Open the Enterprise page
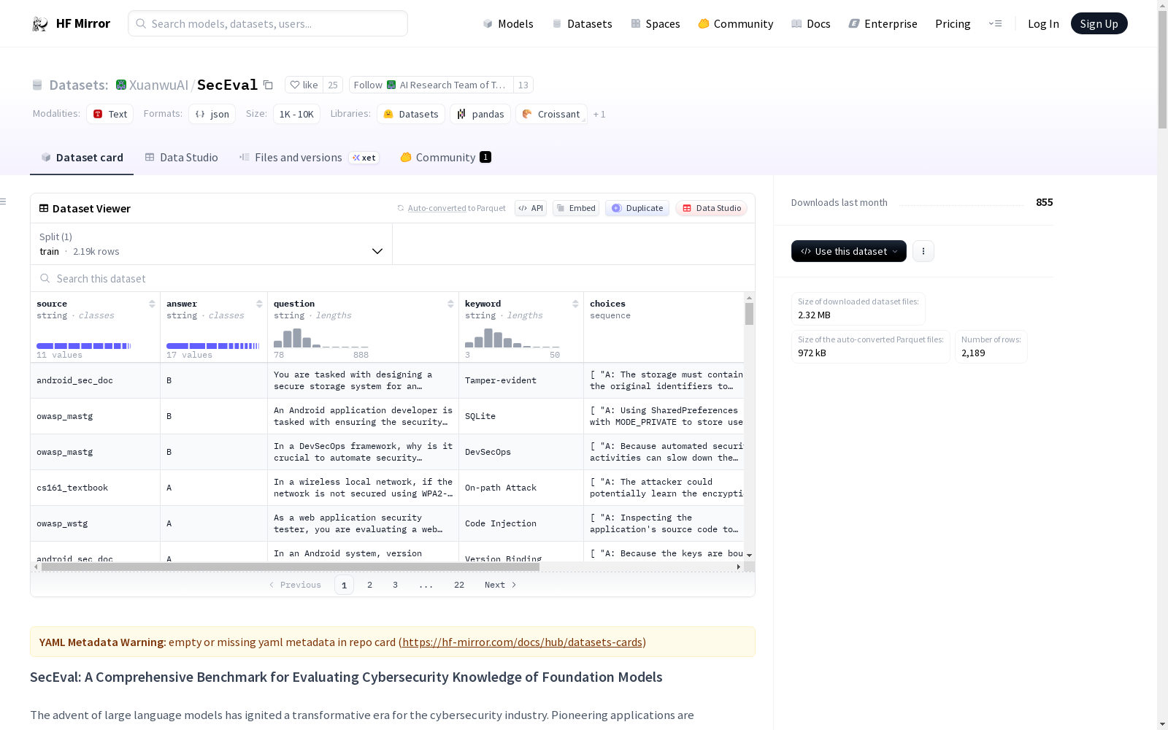Image resolution: width=1168 pixels, height=730 pixels. pyautogui.click(x=883, y=24)
